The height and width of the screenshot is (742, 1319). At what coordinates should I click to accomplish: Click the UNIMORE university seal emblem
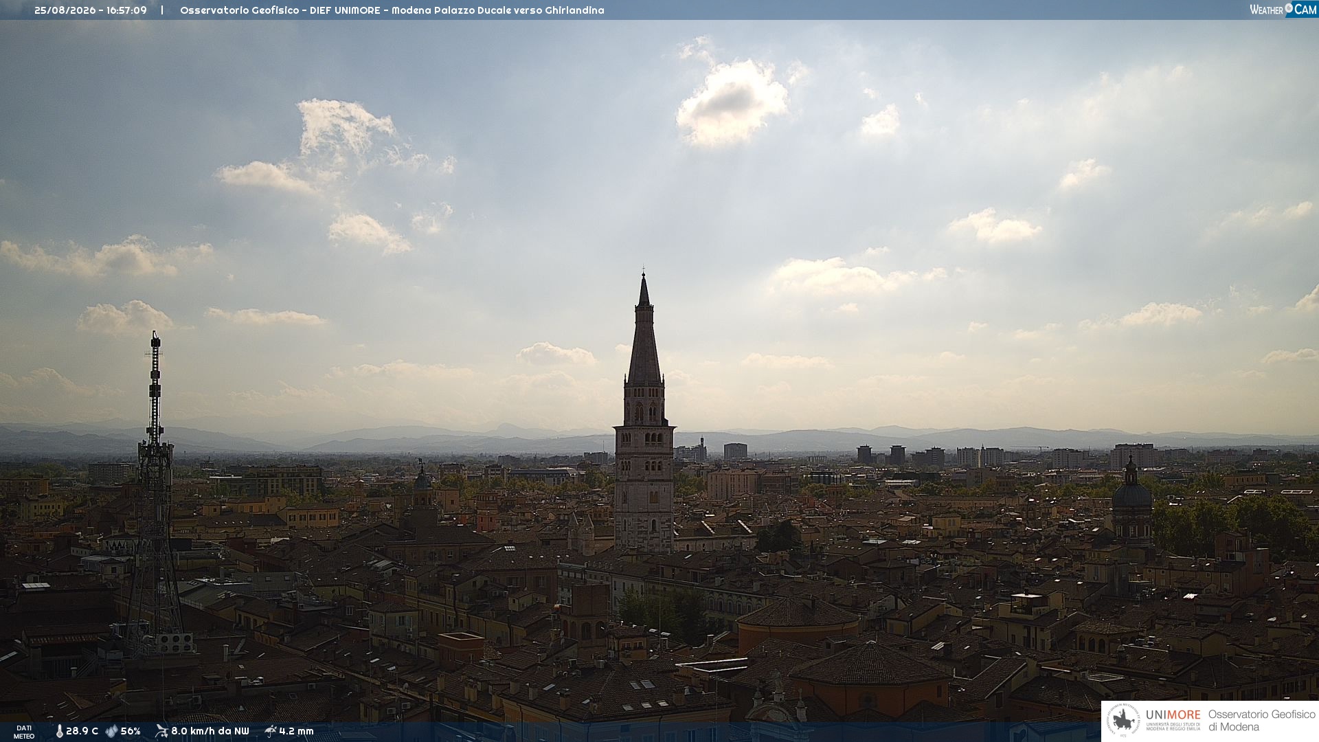coord(1123,721)
